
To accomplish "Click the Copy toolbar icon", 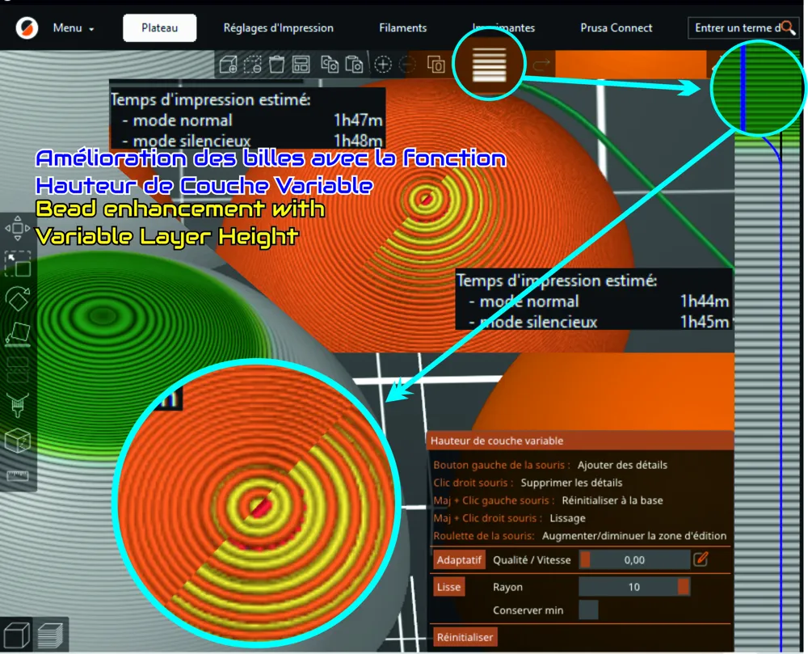I will pos(330,65).
